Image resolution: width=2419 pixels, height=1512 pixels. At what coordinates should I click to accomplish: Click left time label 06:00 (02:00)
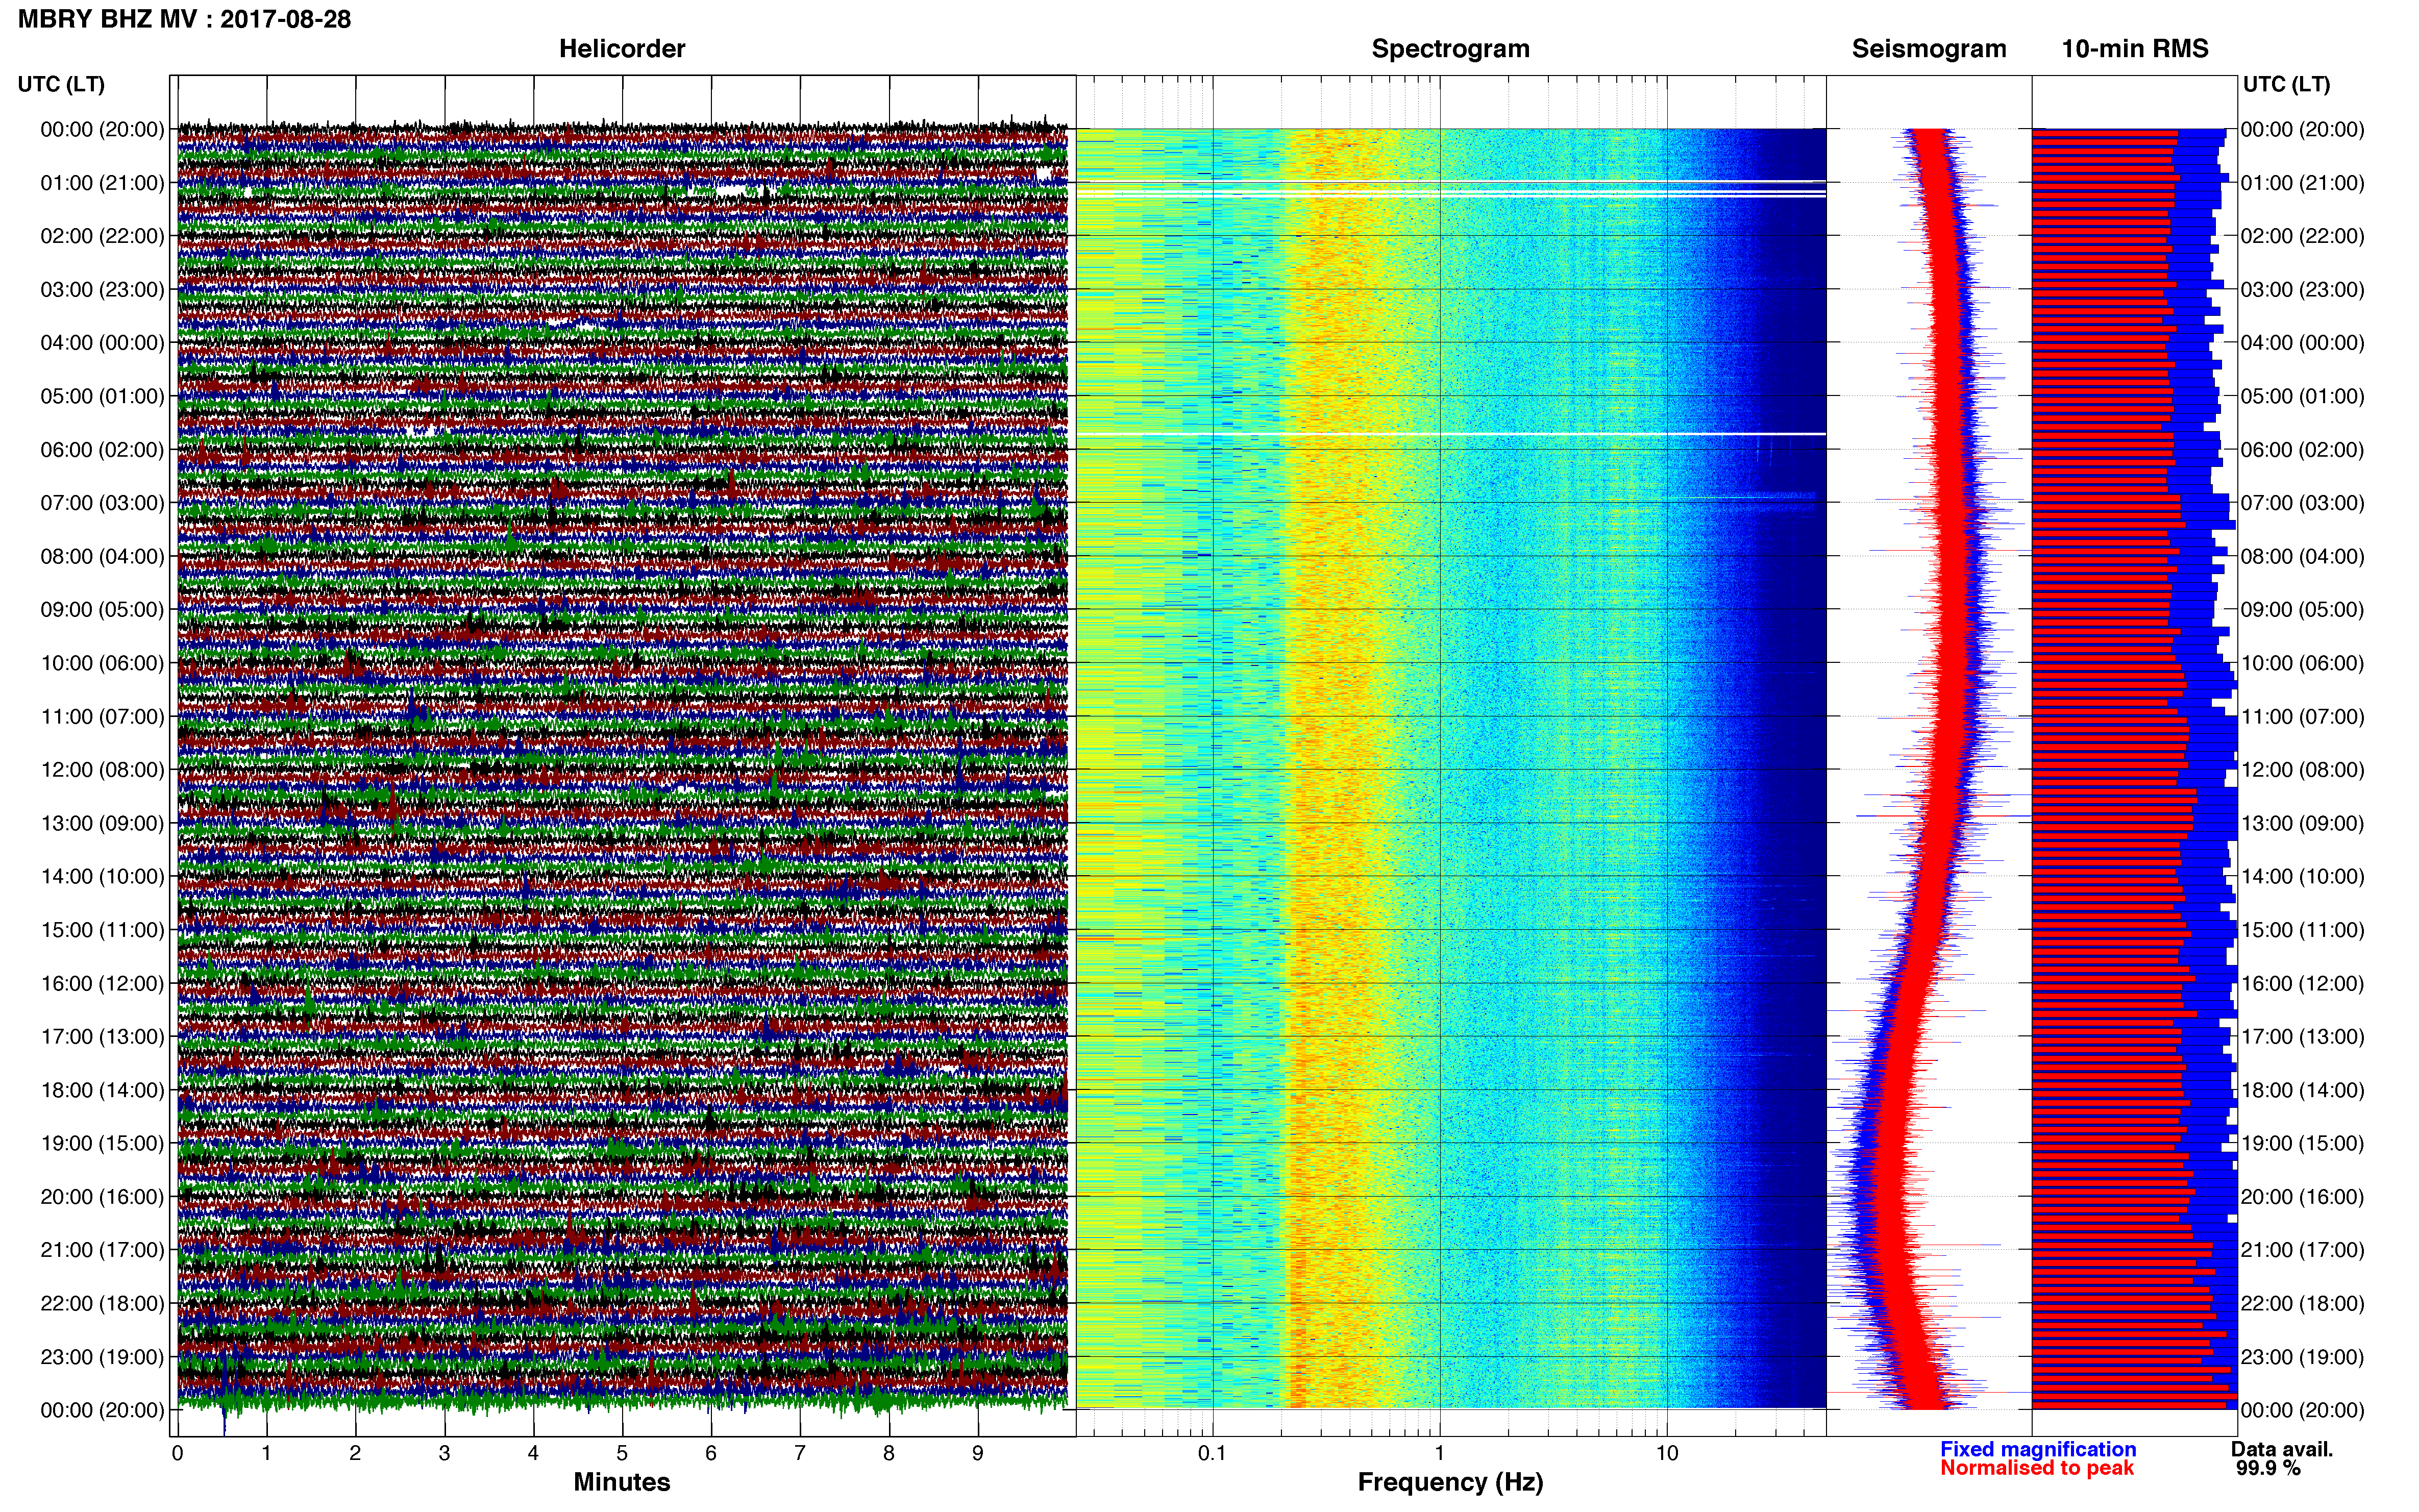tap(102, 450)
